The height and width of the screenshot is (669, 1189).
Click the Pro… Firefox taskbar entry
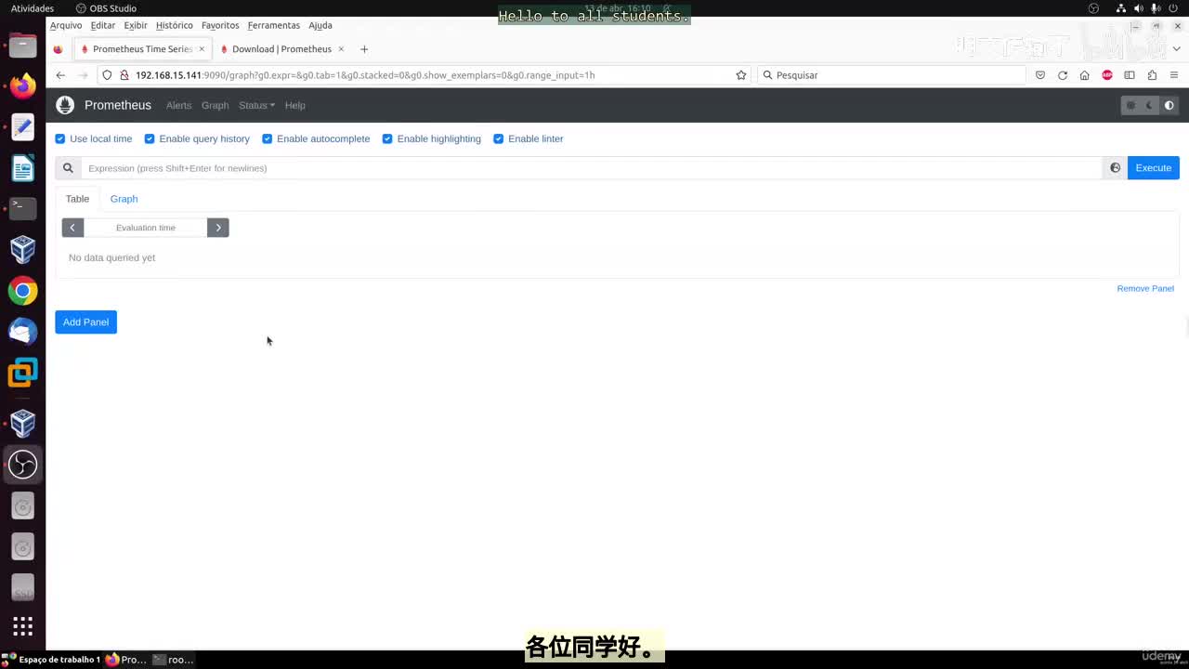(125, 660)
